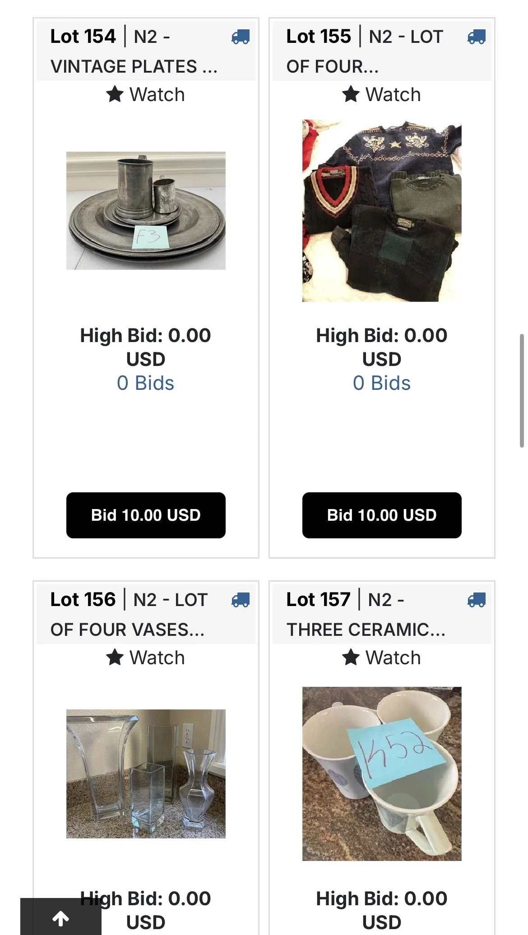This screenshot has width=528, height=935.
Task: Click the shipping truck icon for Lot 154
Action: click(x=240, y=37)
